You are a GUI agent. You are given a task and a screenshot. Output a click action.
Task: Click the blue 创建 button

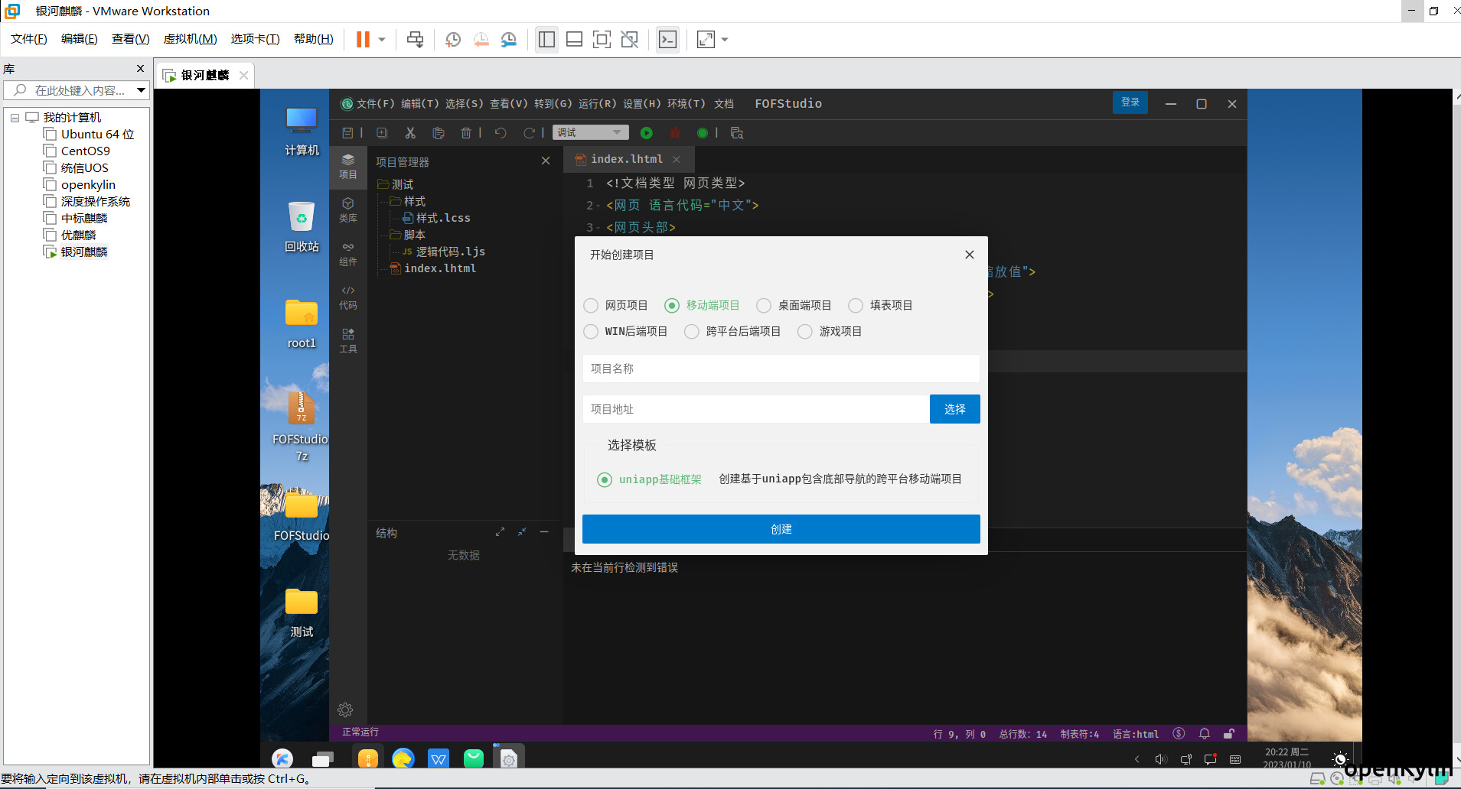(781, 529)
